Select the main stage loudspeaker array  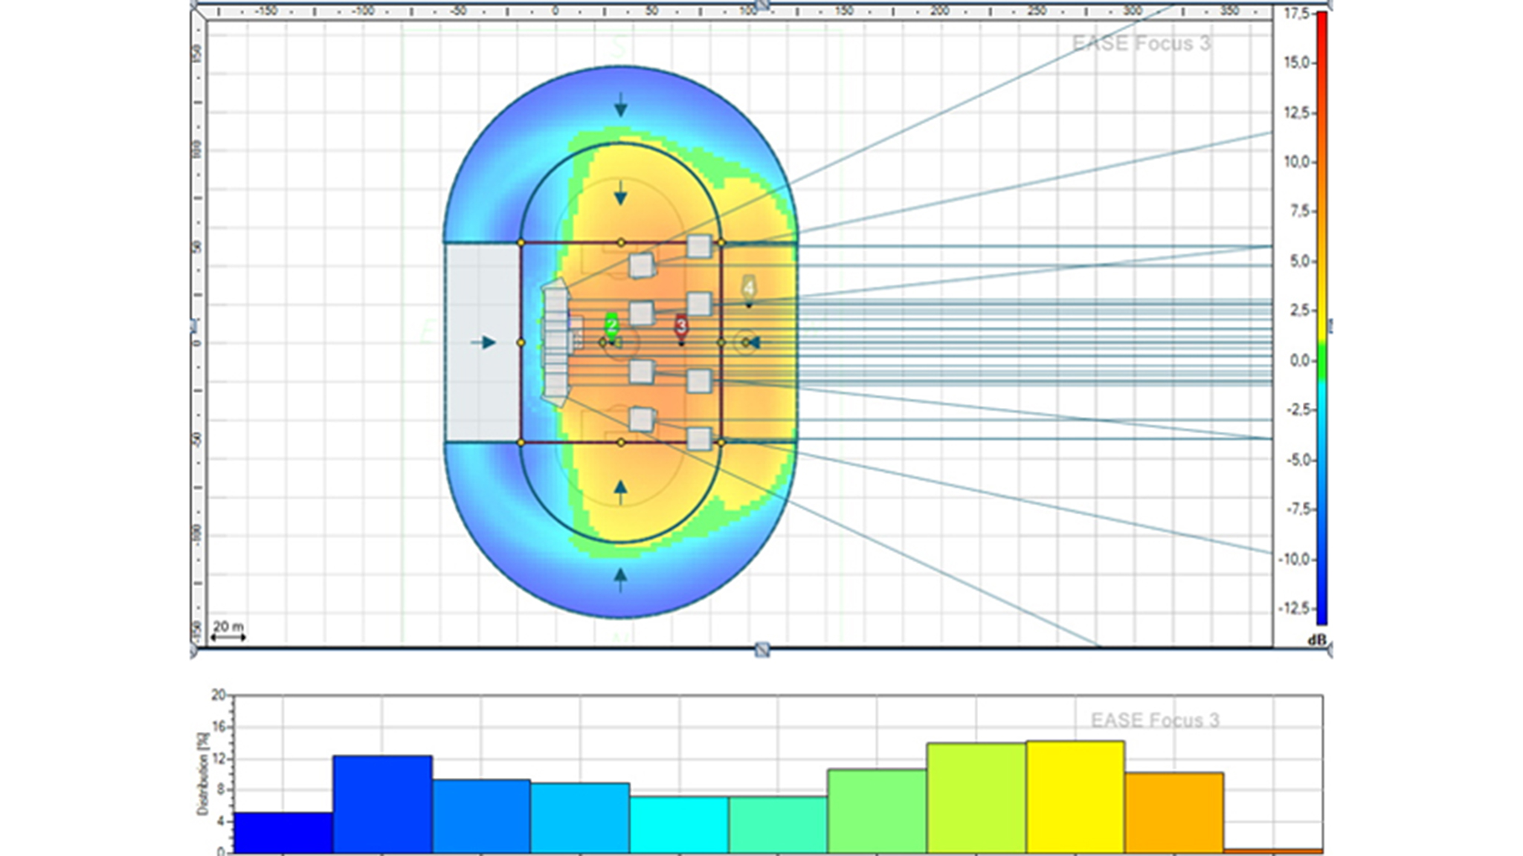556,343
